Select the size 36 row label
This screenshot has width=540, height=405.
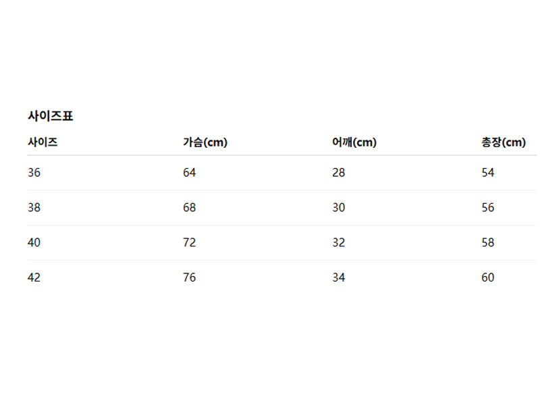pos(34,173)
